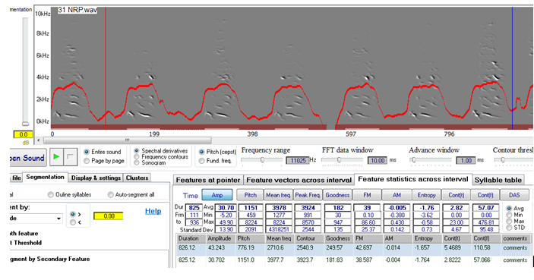Click the Entropy feature button
The height and width of the screenshot is (280, 534).
click(x=426, y=195)
